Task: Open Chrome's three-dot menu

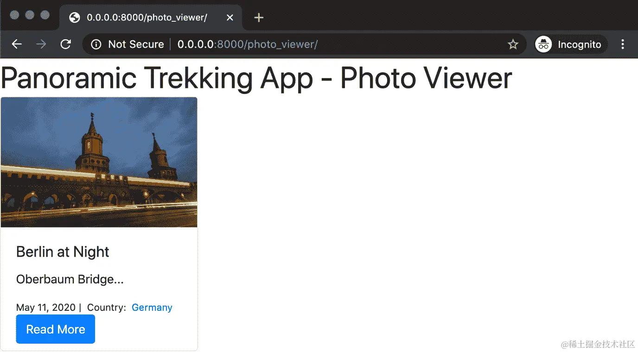Action: click(x=623, y=44)
